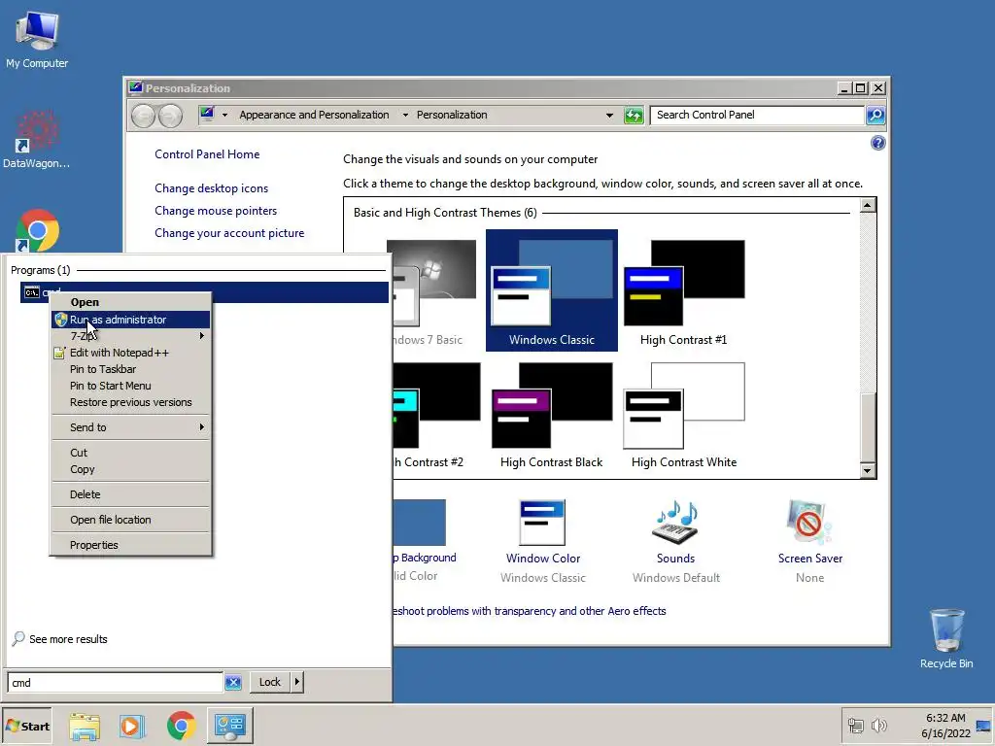Click Personalization in the address breadcrumb
The image size is (995, 746).
[452, 115]
